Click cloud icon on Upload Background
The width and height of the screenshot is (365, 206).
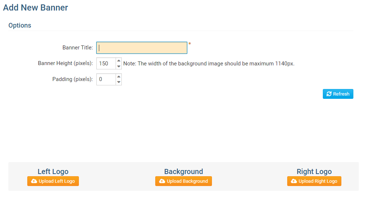coord(162,181)
